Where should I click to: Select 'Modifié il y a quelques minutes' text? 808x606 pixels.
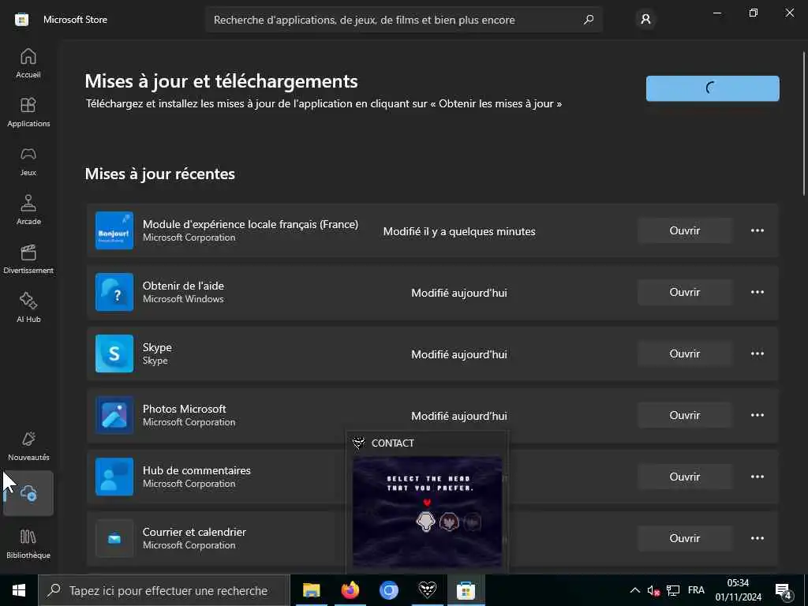click(459, 231)
